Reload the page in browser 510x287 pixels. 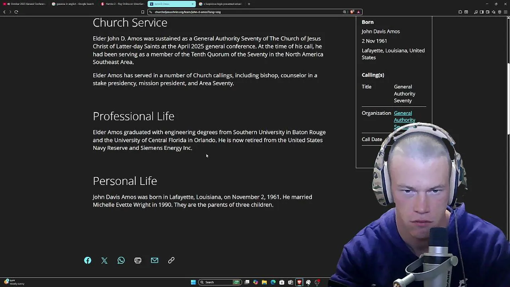[16, 12]
